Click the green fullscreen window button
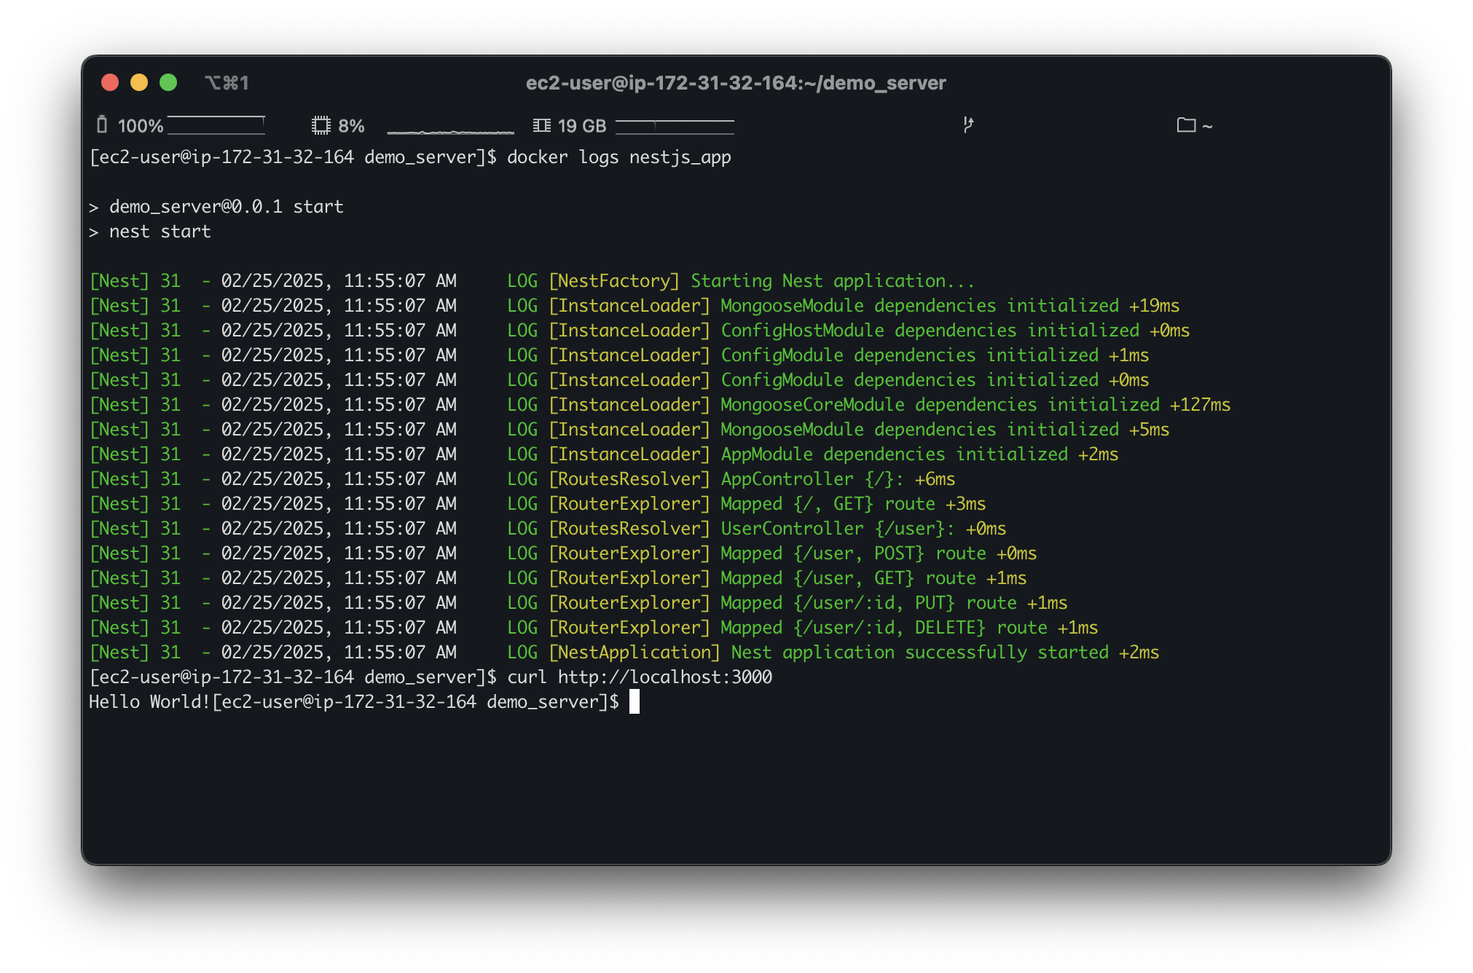This screenshot has height=973, width=1473. pyautogui.click(x=168, y=82)
